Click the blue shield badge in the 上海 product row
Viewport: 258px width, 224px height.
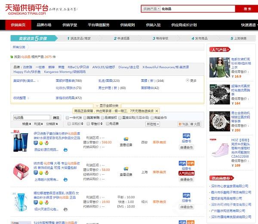pyautogui.click(x=36, y=173)
